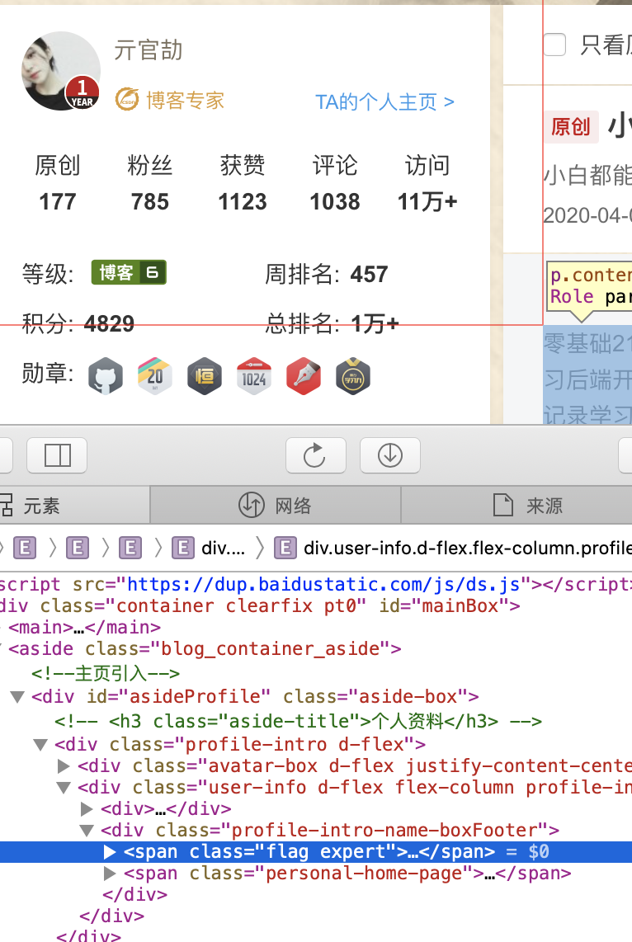
Task: Open the TA的个人主页 link
Action: tap(384, 101)
